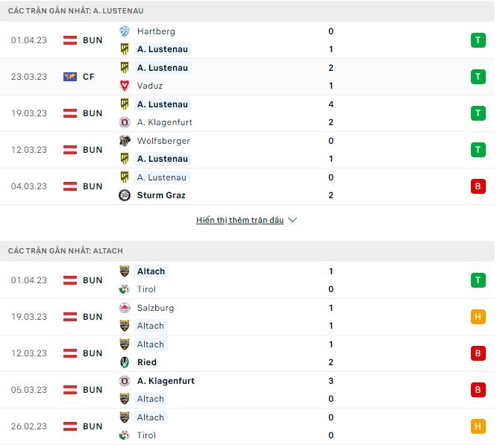Expand the 'Hiển thị thêm trận đấu' chevron
The width and height of the screenshot is (497, 445).
(293, 221)
